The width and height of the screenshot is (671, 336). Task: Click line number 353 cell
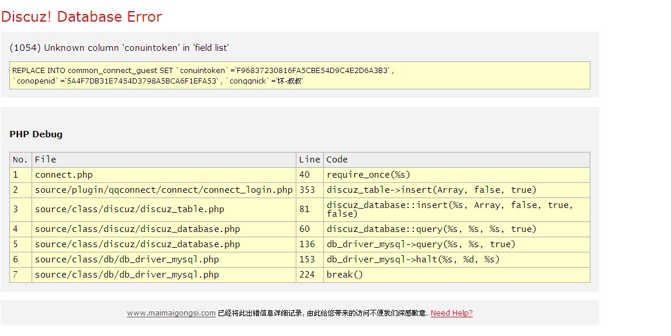pos(307,190)
